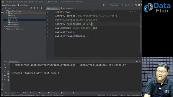
Task: Open the Run menu
Action: coord(37,2)
